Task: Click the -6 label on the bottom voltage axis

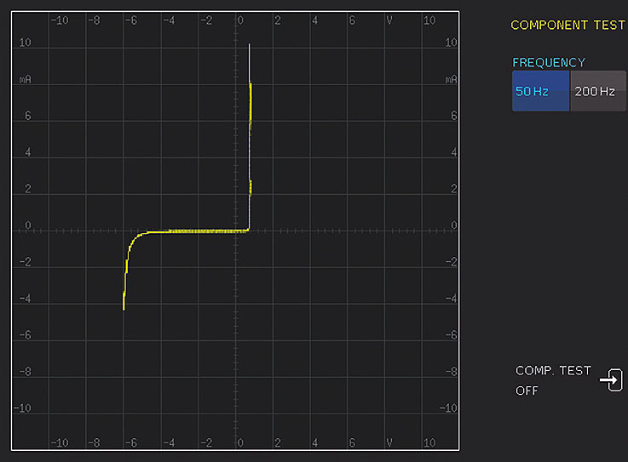Action: click(x=130, y=443)
